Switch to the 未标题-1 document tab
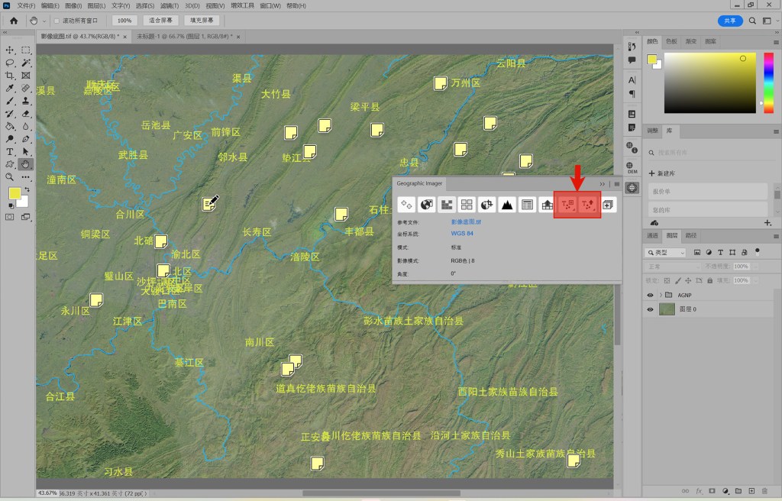 pyautogui.click(x=185, y=37)
